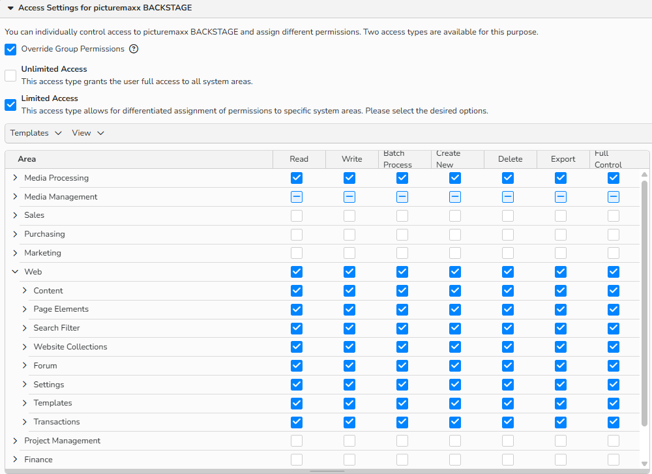
Task: Uncheck Read for Media Processing
Action: [297, 178]
